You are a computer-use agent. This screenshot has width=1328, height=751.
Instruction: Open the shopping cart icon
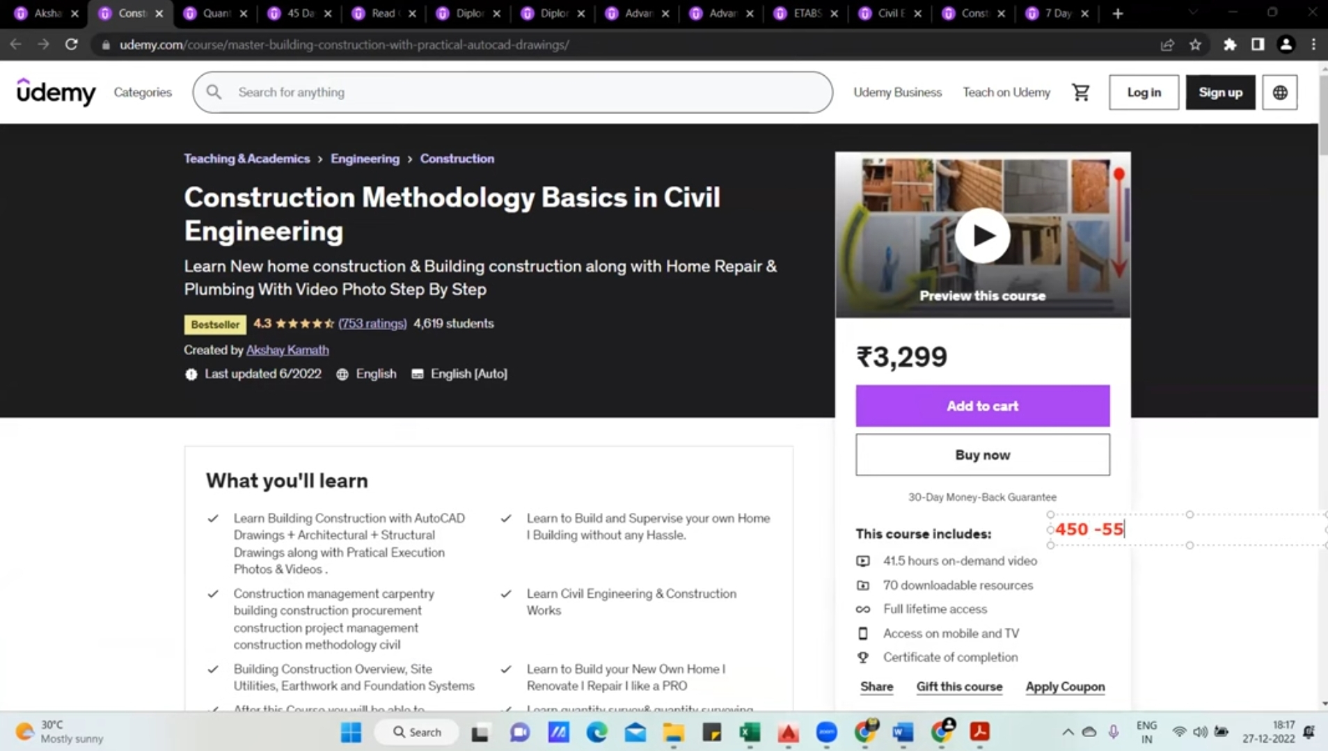pyautogui.click(x=1080, y=93)
